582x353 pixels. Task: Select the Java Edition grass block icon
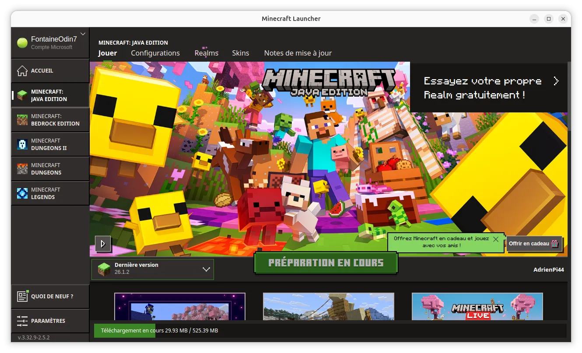[x=22, y=95]
